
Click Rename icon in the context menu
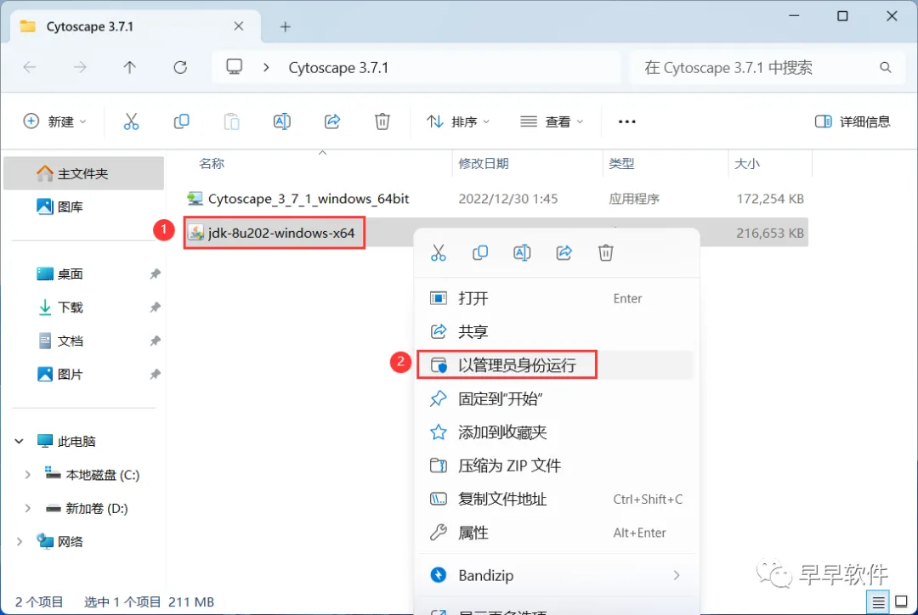click(x=522, y=253)
